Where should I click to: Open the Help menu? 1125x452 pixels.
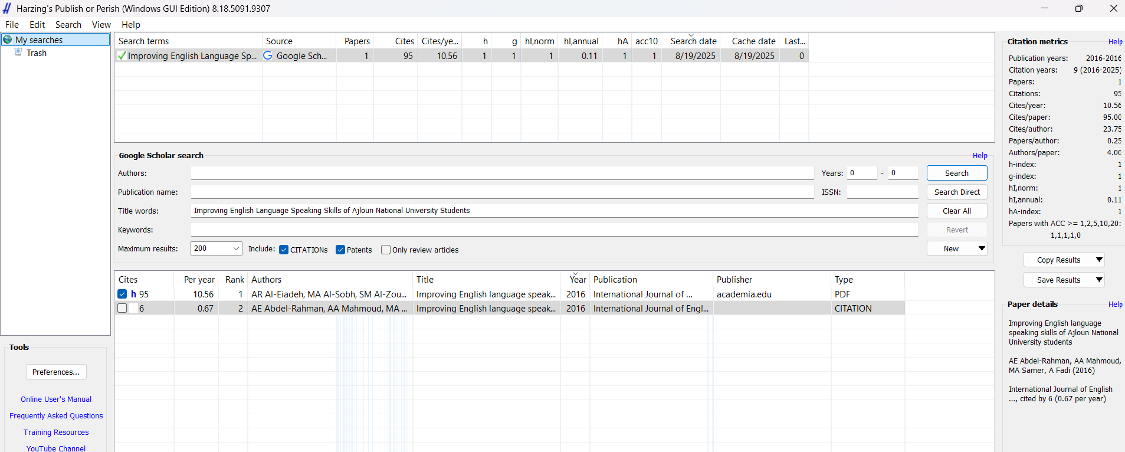click(131, 25)
